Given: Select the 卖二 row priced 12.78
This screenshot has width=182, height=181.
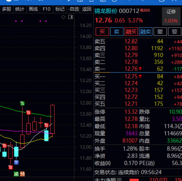Looking at the screenshot, I should (138, 62).
